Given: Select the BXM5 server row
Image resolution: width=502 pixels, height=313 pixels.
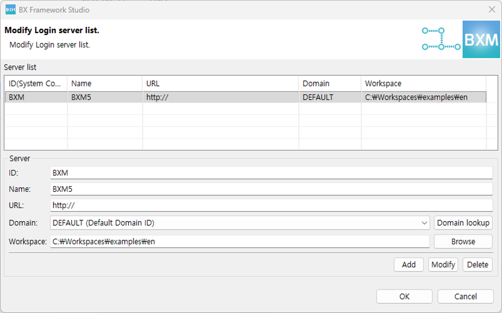Looking at the screenshot, I should pyautogui.click(x=160, y=97).
